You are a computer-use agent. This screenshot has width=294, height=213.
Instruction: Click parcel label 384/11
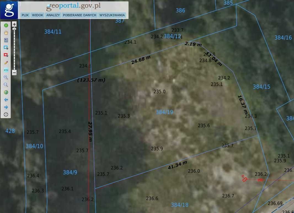point(53,32)
